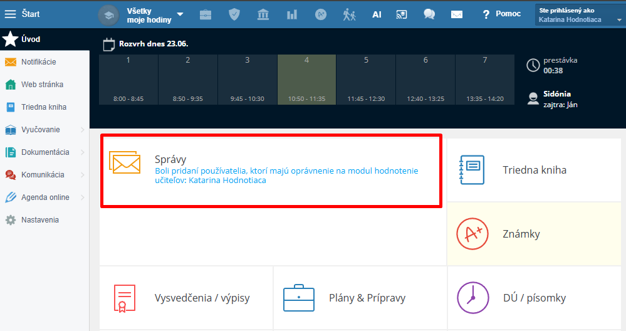
Task: Open the Známky grades tile
Action: click(534, 234)
